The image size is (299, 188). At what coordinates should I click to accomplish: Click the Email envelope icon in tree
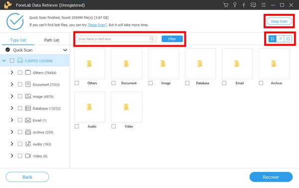click(x=28, y=120)
